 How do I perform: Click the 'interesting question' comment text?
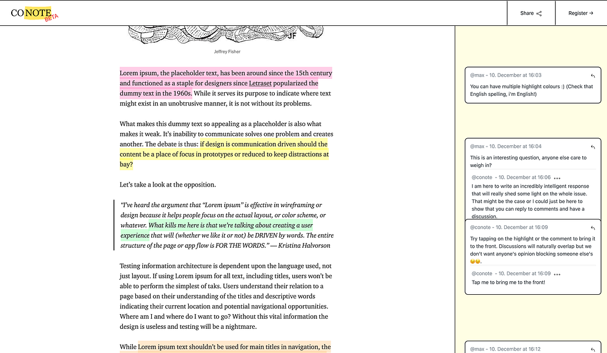click(528, 161)
